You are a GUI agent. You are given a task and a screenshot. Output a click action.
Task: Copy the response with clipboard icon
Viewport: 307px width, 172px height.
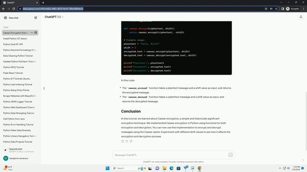[123, 141]
